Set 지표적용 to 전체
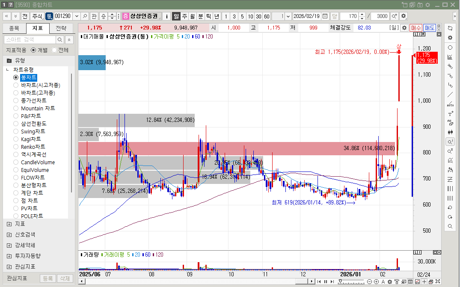Viewport: 460px width, 287px height. [54, 50]
